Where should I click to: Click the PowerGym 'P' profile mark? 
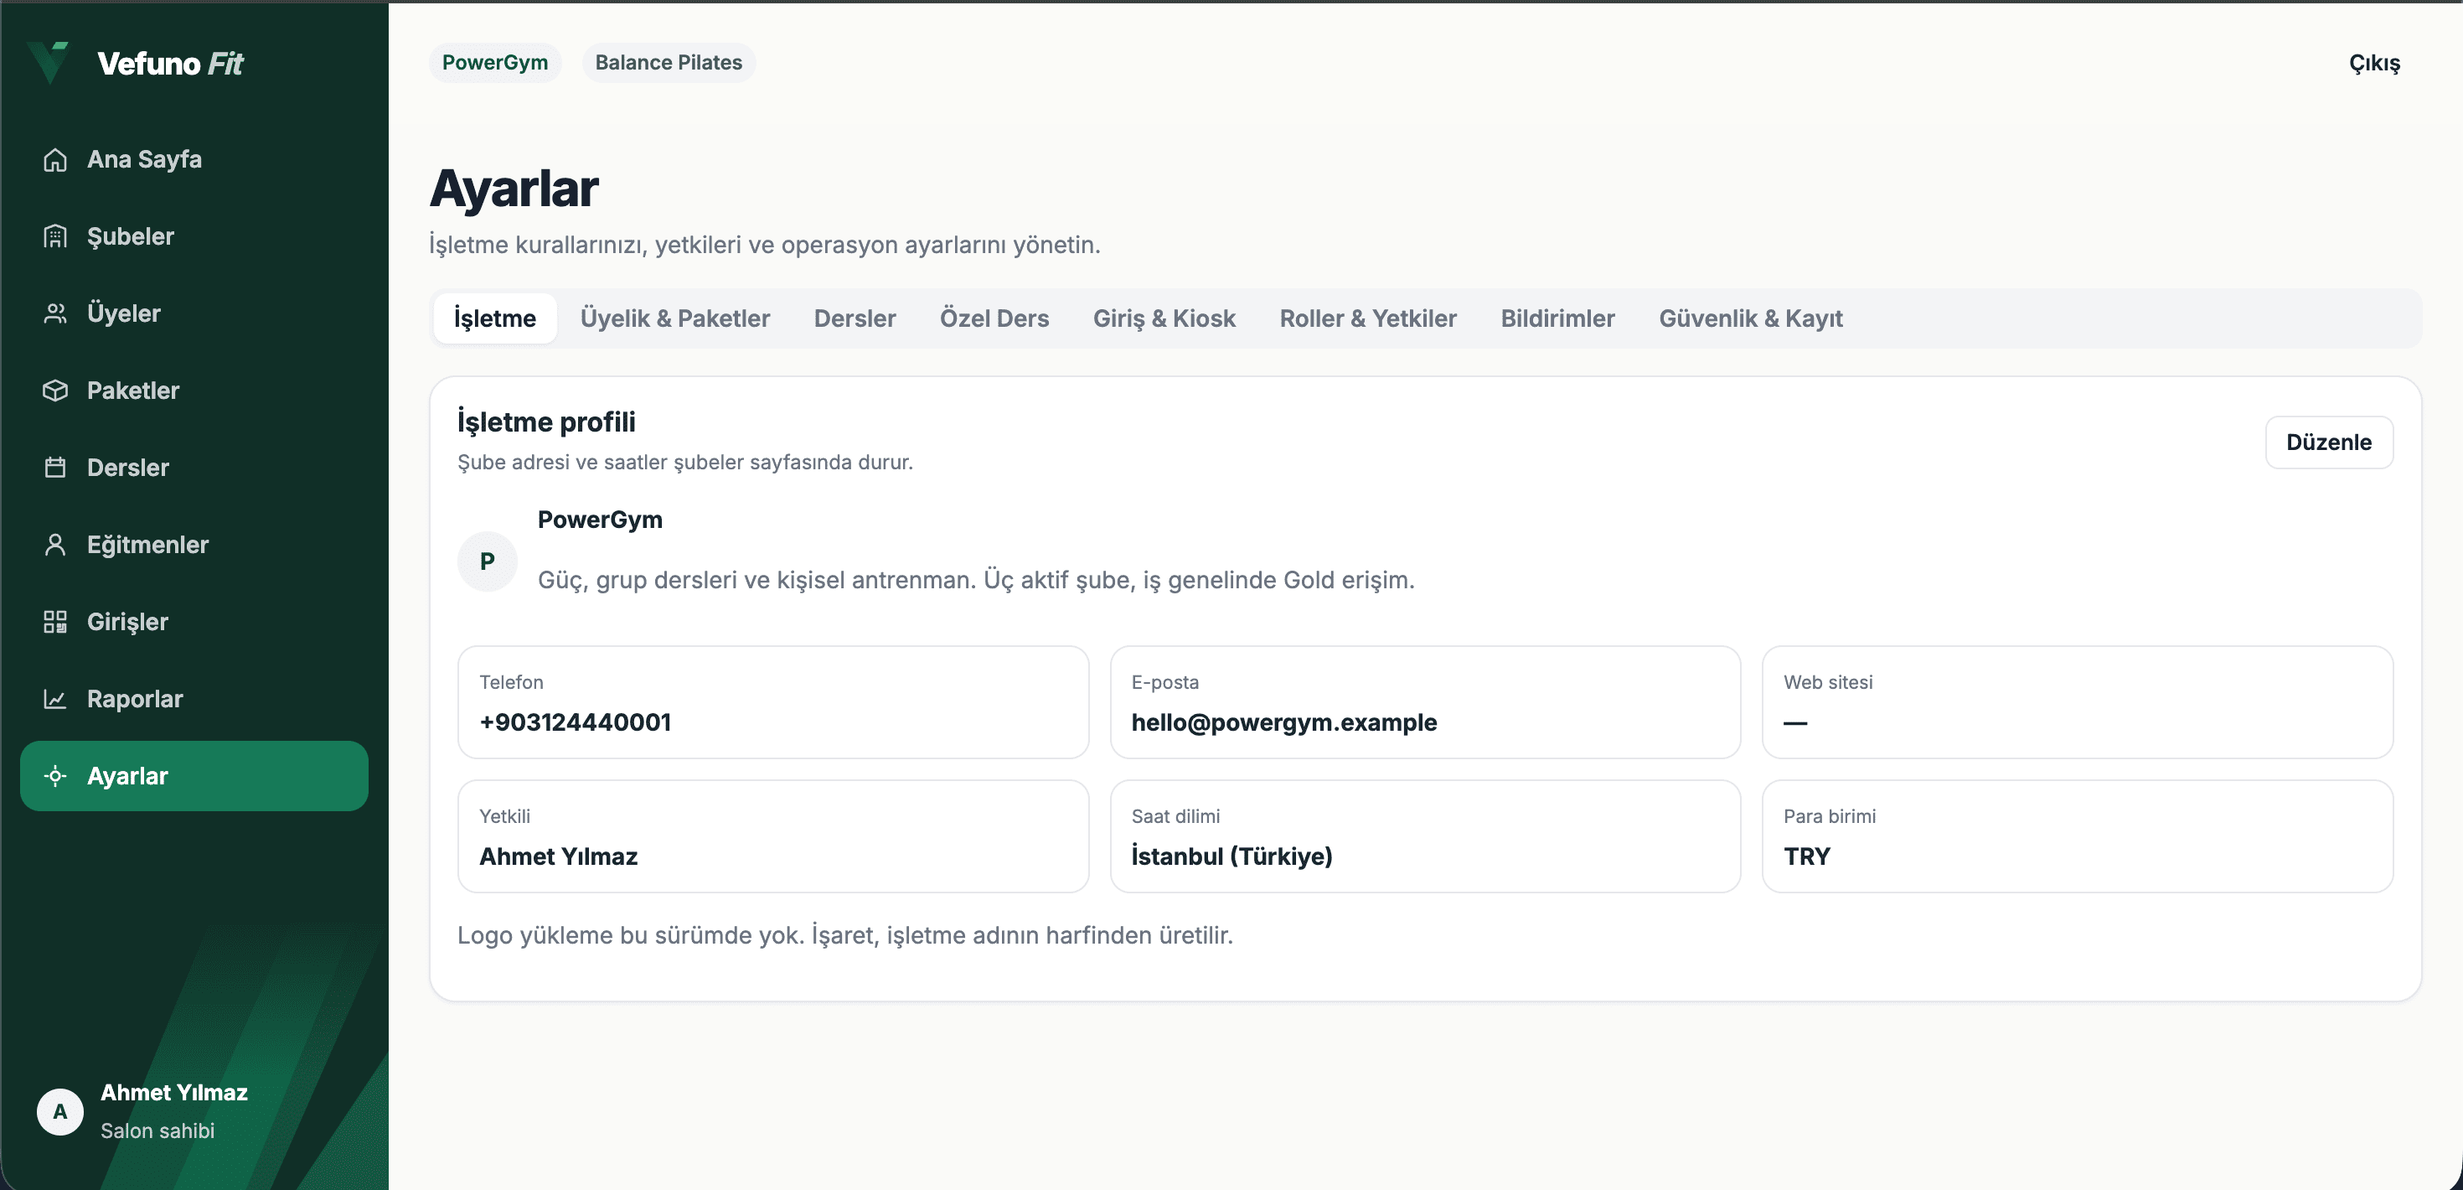tap(487, 561)
